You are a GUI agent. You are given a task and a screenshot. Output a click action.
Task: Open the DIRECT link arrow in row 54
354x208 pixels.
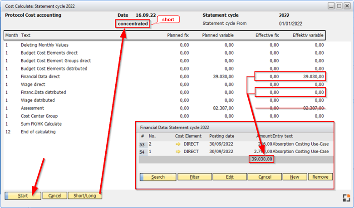coord(179,151)
